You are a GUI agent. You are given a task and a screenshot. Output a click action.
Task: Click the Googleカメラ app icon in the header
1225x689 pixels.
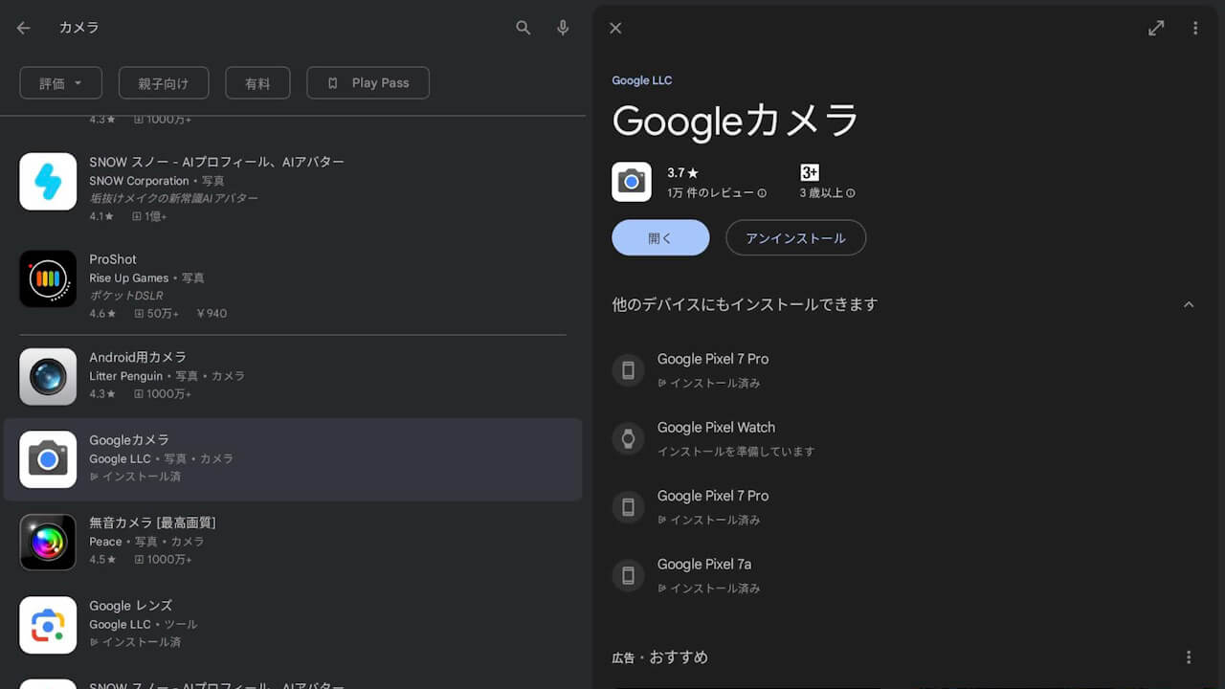(x=631, y=181)
